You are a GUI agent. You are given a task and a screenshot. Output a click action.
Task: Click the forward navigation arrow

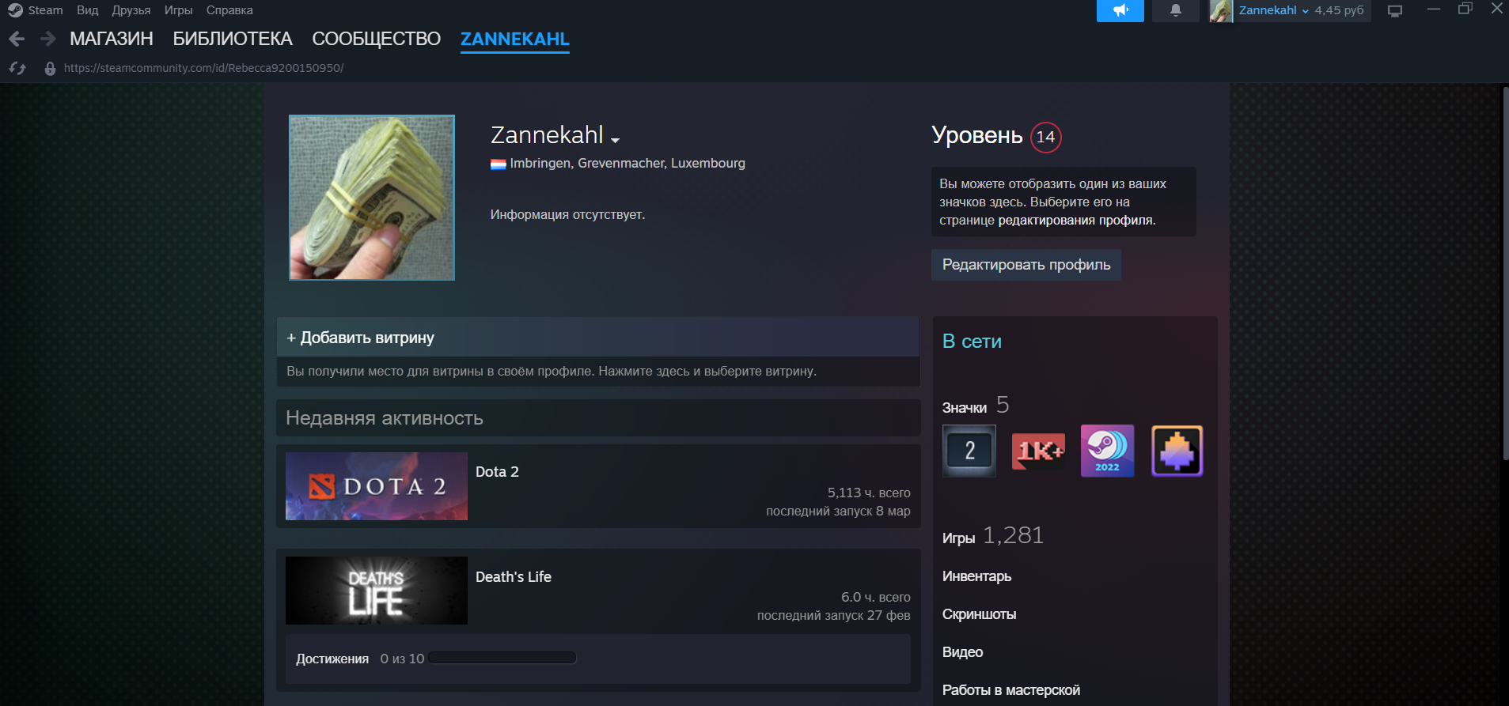(47, 39)
